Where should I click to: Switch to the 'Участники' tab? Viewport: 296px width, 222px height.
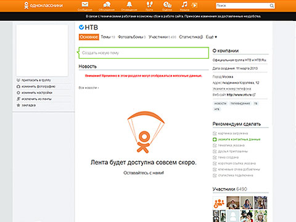[162, 37]
